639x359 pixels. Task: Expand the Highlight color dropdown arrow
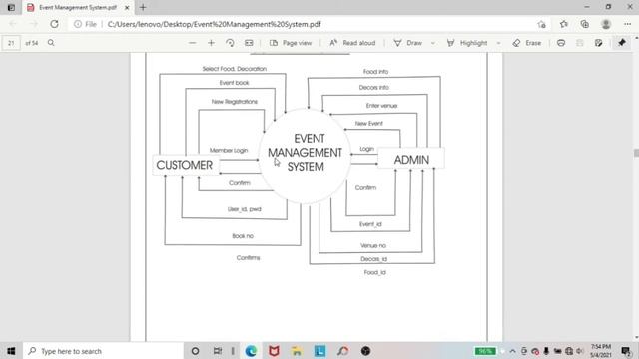pos(498,43)
